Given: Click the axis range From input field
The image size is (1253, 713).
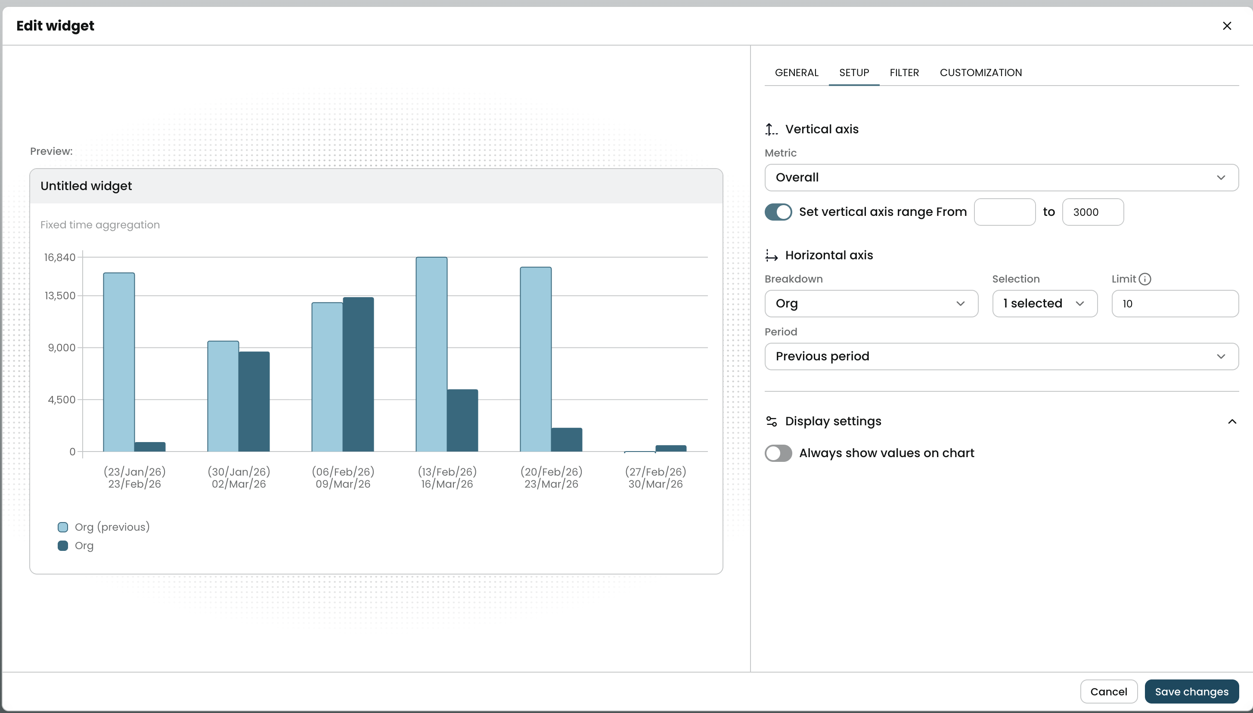Looking at the screenshot, I should (x=1005, y=212).
